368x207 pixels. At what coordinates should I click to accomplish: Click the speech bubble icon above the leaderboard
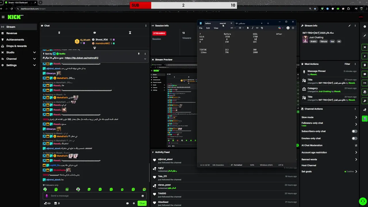(x=95, y=33)
